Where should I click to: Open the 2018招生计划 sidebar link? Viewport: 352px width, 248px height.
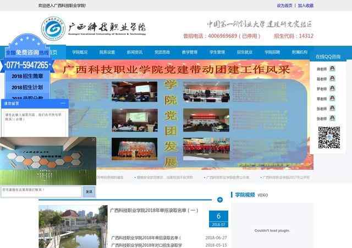click(x=27, y=87)
